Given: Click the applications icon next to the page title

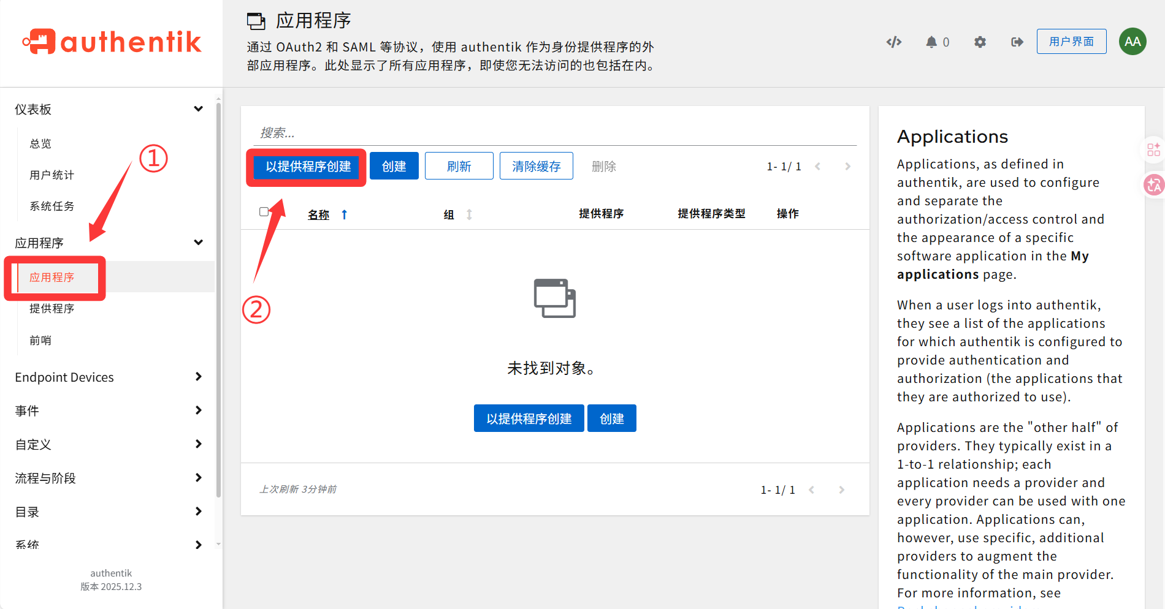Looking at the screenshot, I should pyautogui.click(x=256, y=20).
